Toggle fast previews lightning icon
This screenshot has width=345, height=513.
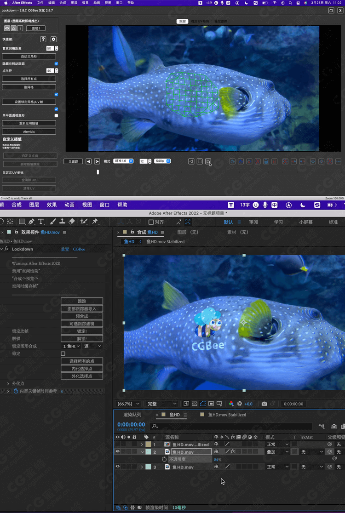coord(186,404)
